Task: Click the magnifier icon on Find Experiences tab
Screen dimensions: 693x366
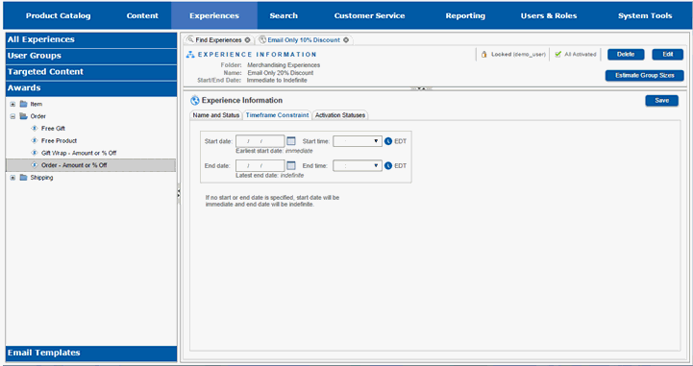Action: tap(190, 39)
